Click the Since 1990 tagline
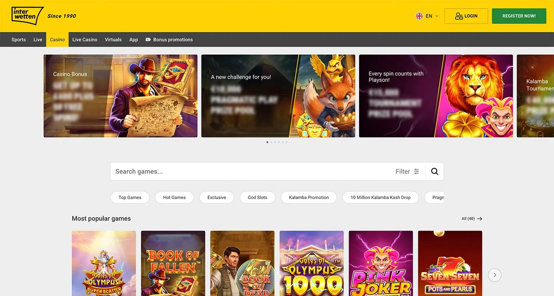Image resolution: width=554 pixels, height=296 pixels. click(x=62, y=16)
